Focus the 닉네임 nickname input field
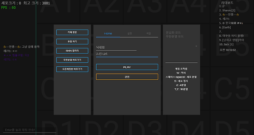This screenshot has width=254, height=135. (116, 48)
